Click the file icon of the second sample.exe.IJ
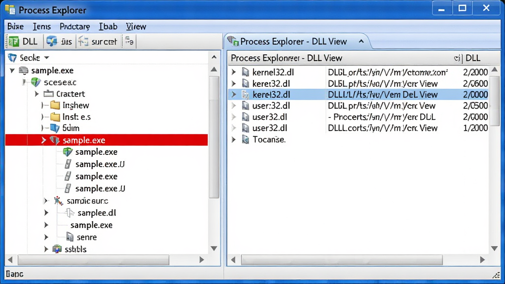The width and height of the screenshot is (505, 284). coord(68,188)
